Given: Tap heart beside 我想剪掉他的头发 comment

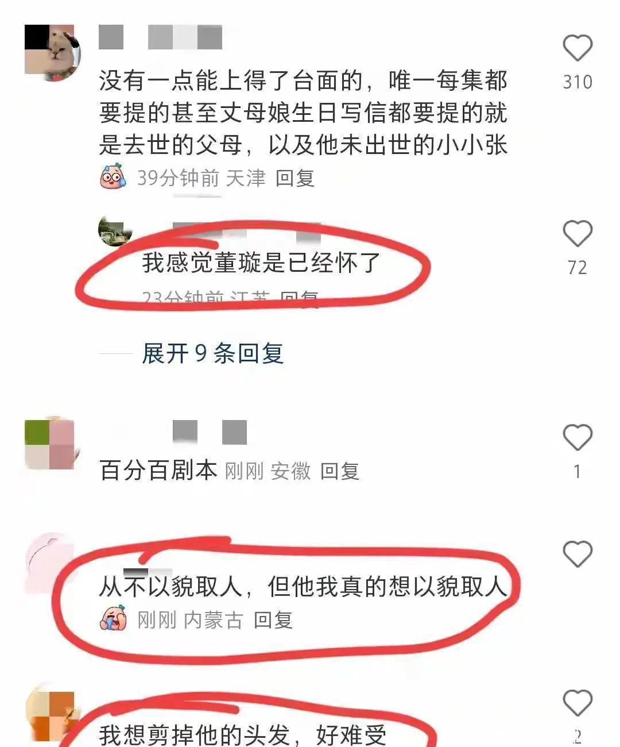Looking at the screenshot, I should (577, 703).
